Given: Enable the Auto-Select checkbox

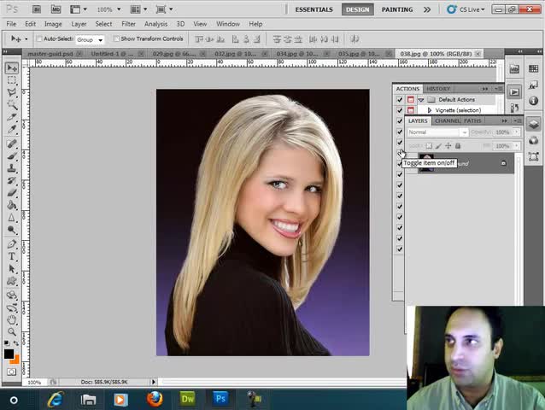Looking at the screenshot, I should point(39,39).
